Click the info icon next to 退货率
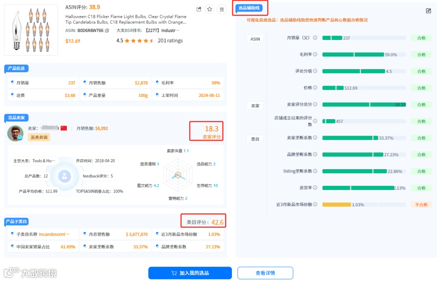The image size is (437, 281). click(316, 188)
